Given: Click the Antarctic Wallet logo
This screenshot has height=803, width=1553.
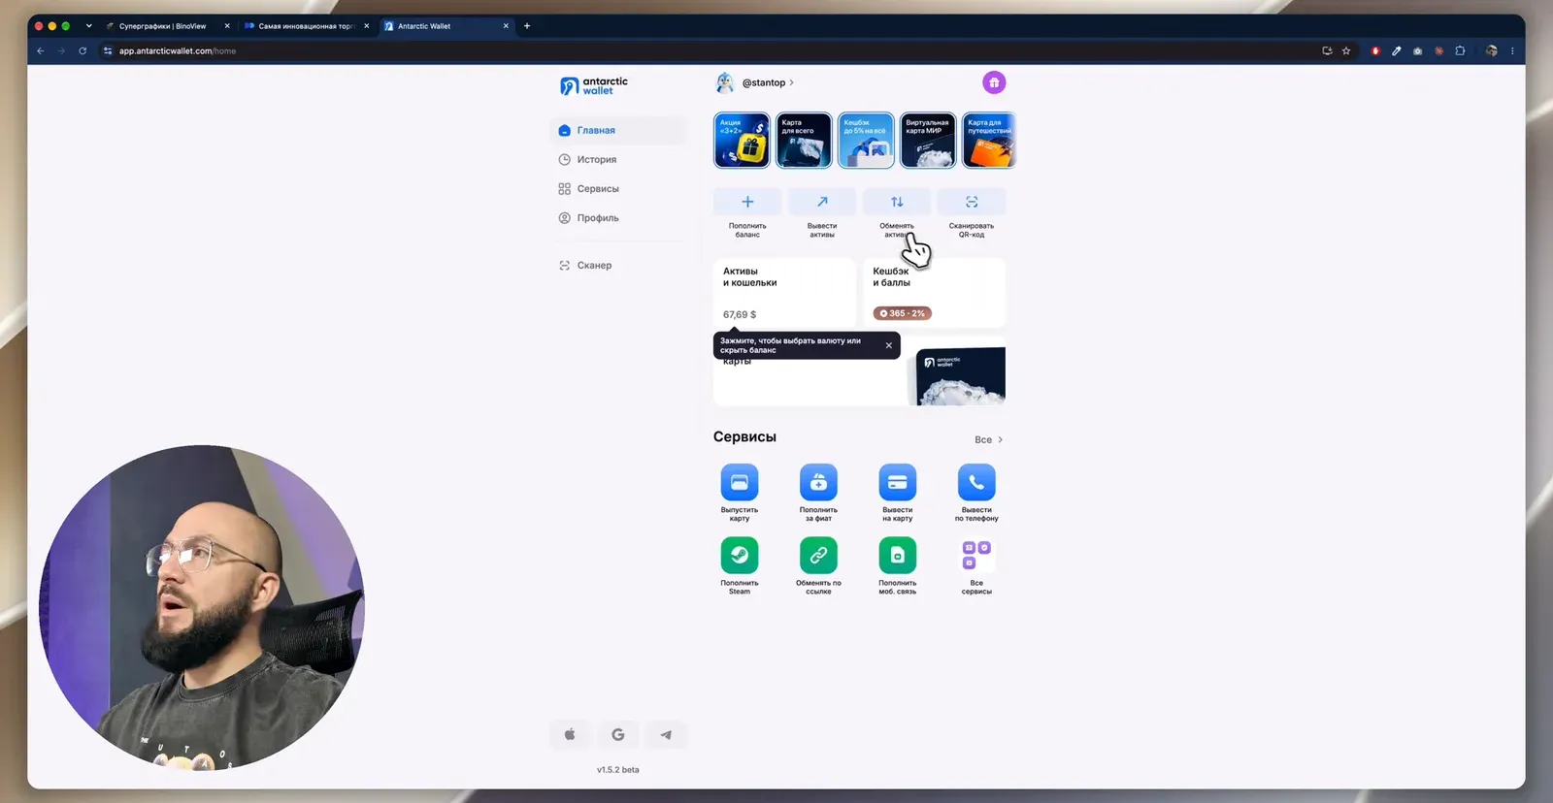Looking at the screenshot, I should tap(594, 86).
